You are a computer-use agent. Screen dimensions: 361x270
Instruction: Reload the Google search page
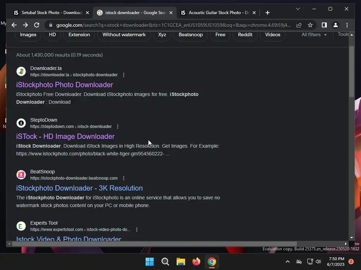tap(37, 25)
